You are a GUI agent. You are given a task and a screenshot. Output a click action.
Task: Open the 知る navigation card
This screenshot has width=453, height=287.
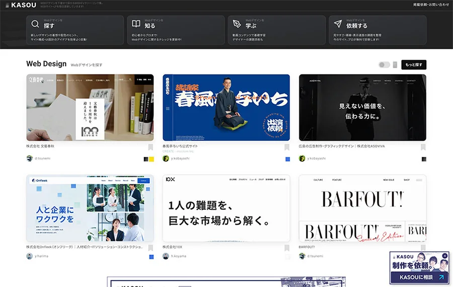click(x=176, y=30)
